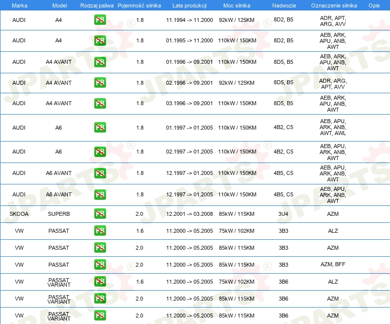This screenshot has height=324, width=390.
Task: Click 110kW / 150KM in the 01.1995 row
Action: tap(237, 40)
